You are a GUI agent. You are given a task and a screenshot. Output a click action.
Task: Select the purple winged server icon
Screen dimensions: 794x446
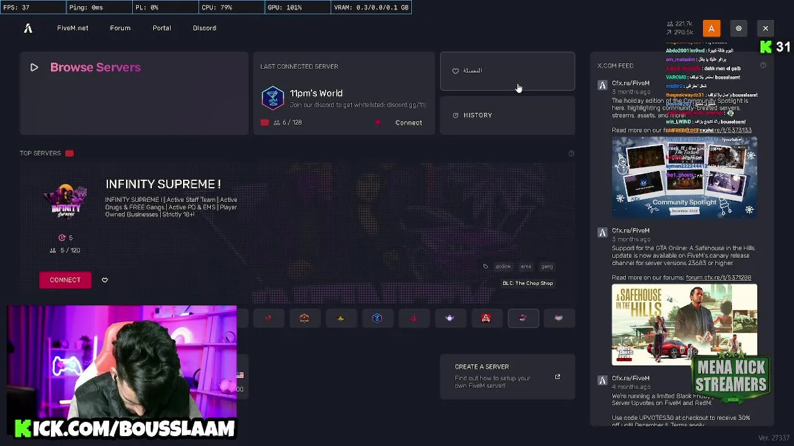coord(450,318)
